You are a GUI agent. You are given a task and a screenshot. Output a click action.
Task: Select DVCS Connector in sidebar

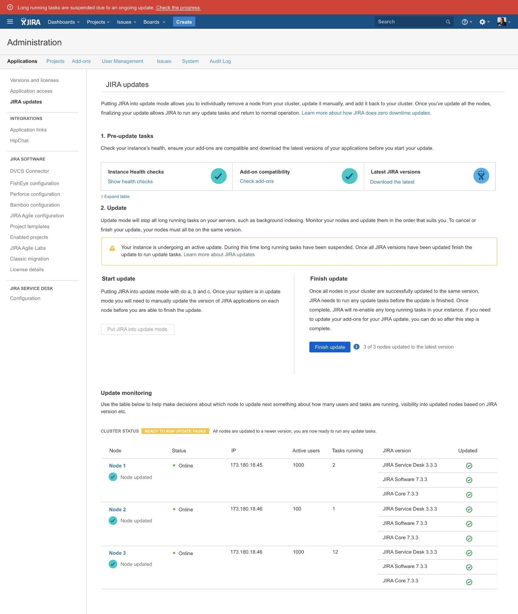point(29,171)
